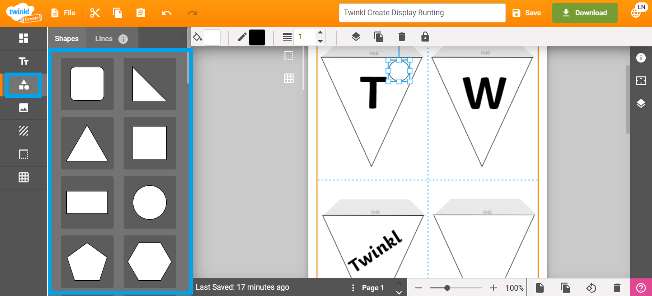Insert the hexagon shape
This screenshot has height=296, width=652.
click(x=150, y=262)
